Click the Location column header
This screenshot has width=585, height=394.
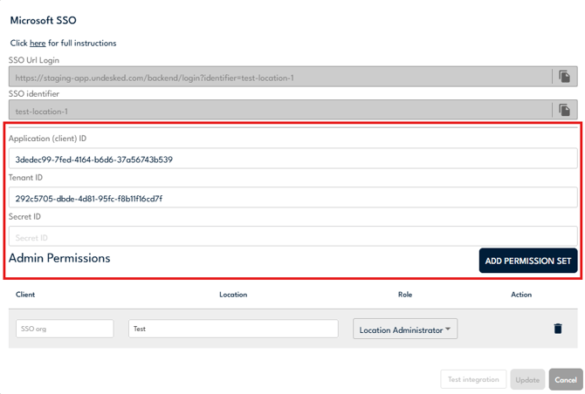pyautogui.click(x=233, y=295)
